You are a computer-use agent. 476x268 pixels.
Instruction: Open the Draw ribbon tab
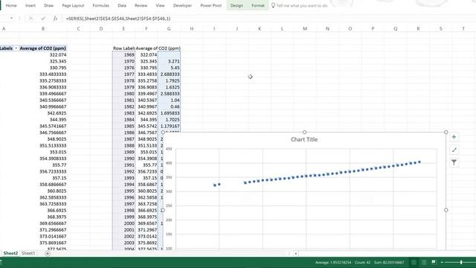48,5
